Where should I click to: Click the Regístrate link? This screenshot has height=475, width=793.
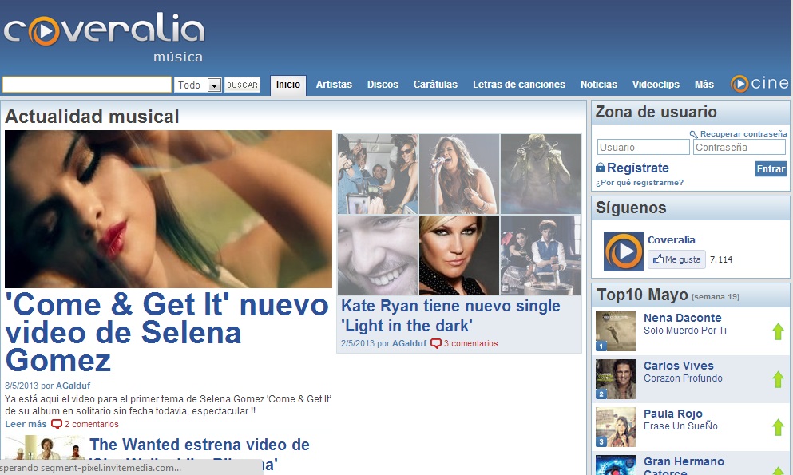click(637, 168)
